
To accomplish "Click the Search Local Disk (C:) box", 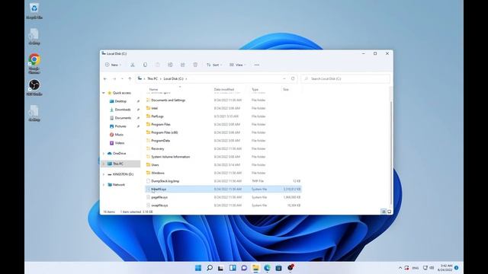I will point(345,79).
